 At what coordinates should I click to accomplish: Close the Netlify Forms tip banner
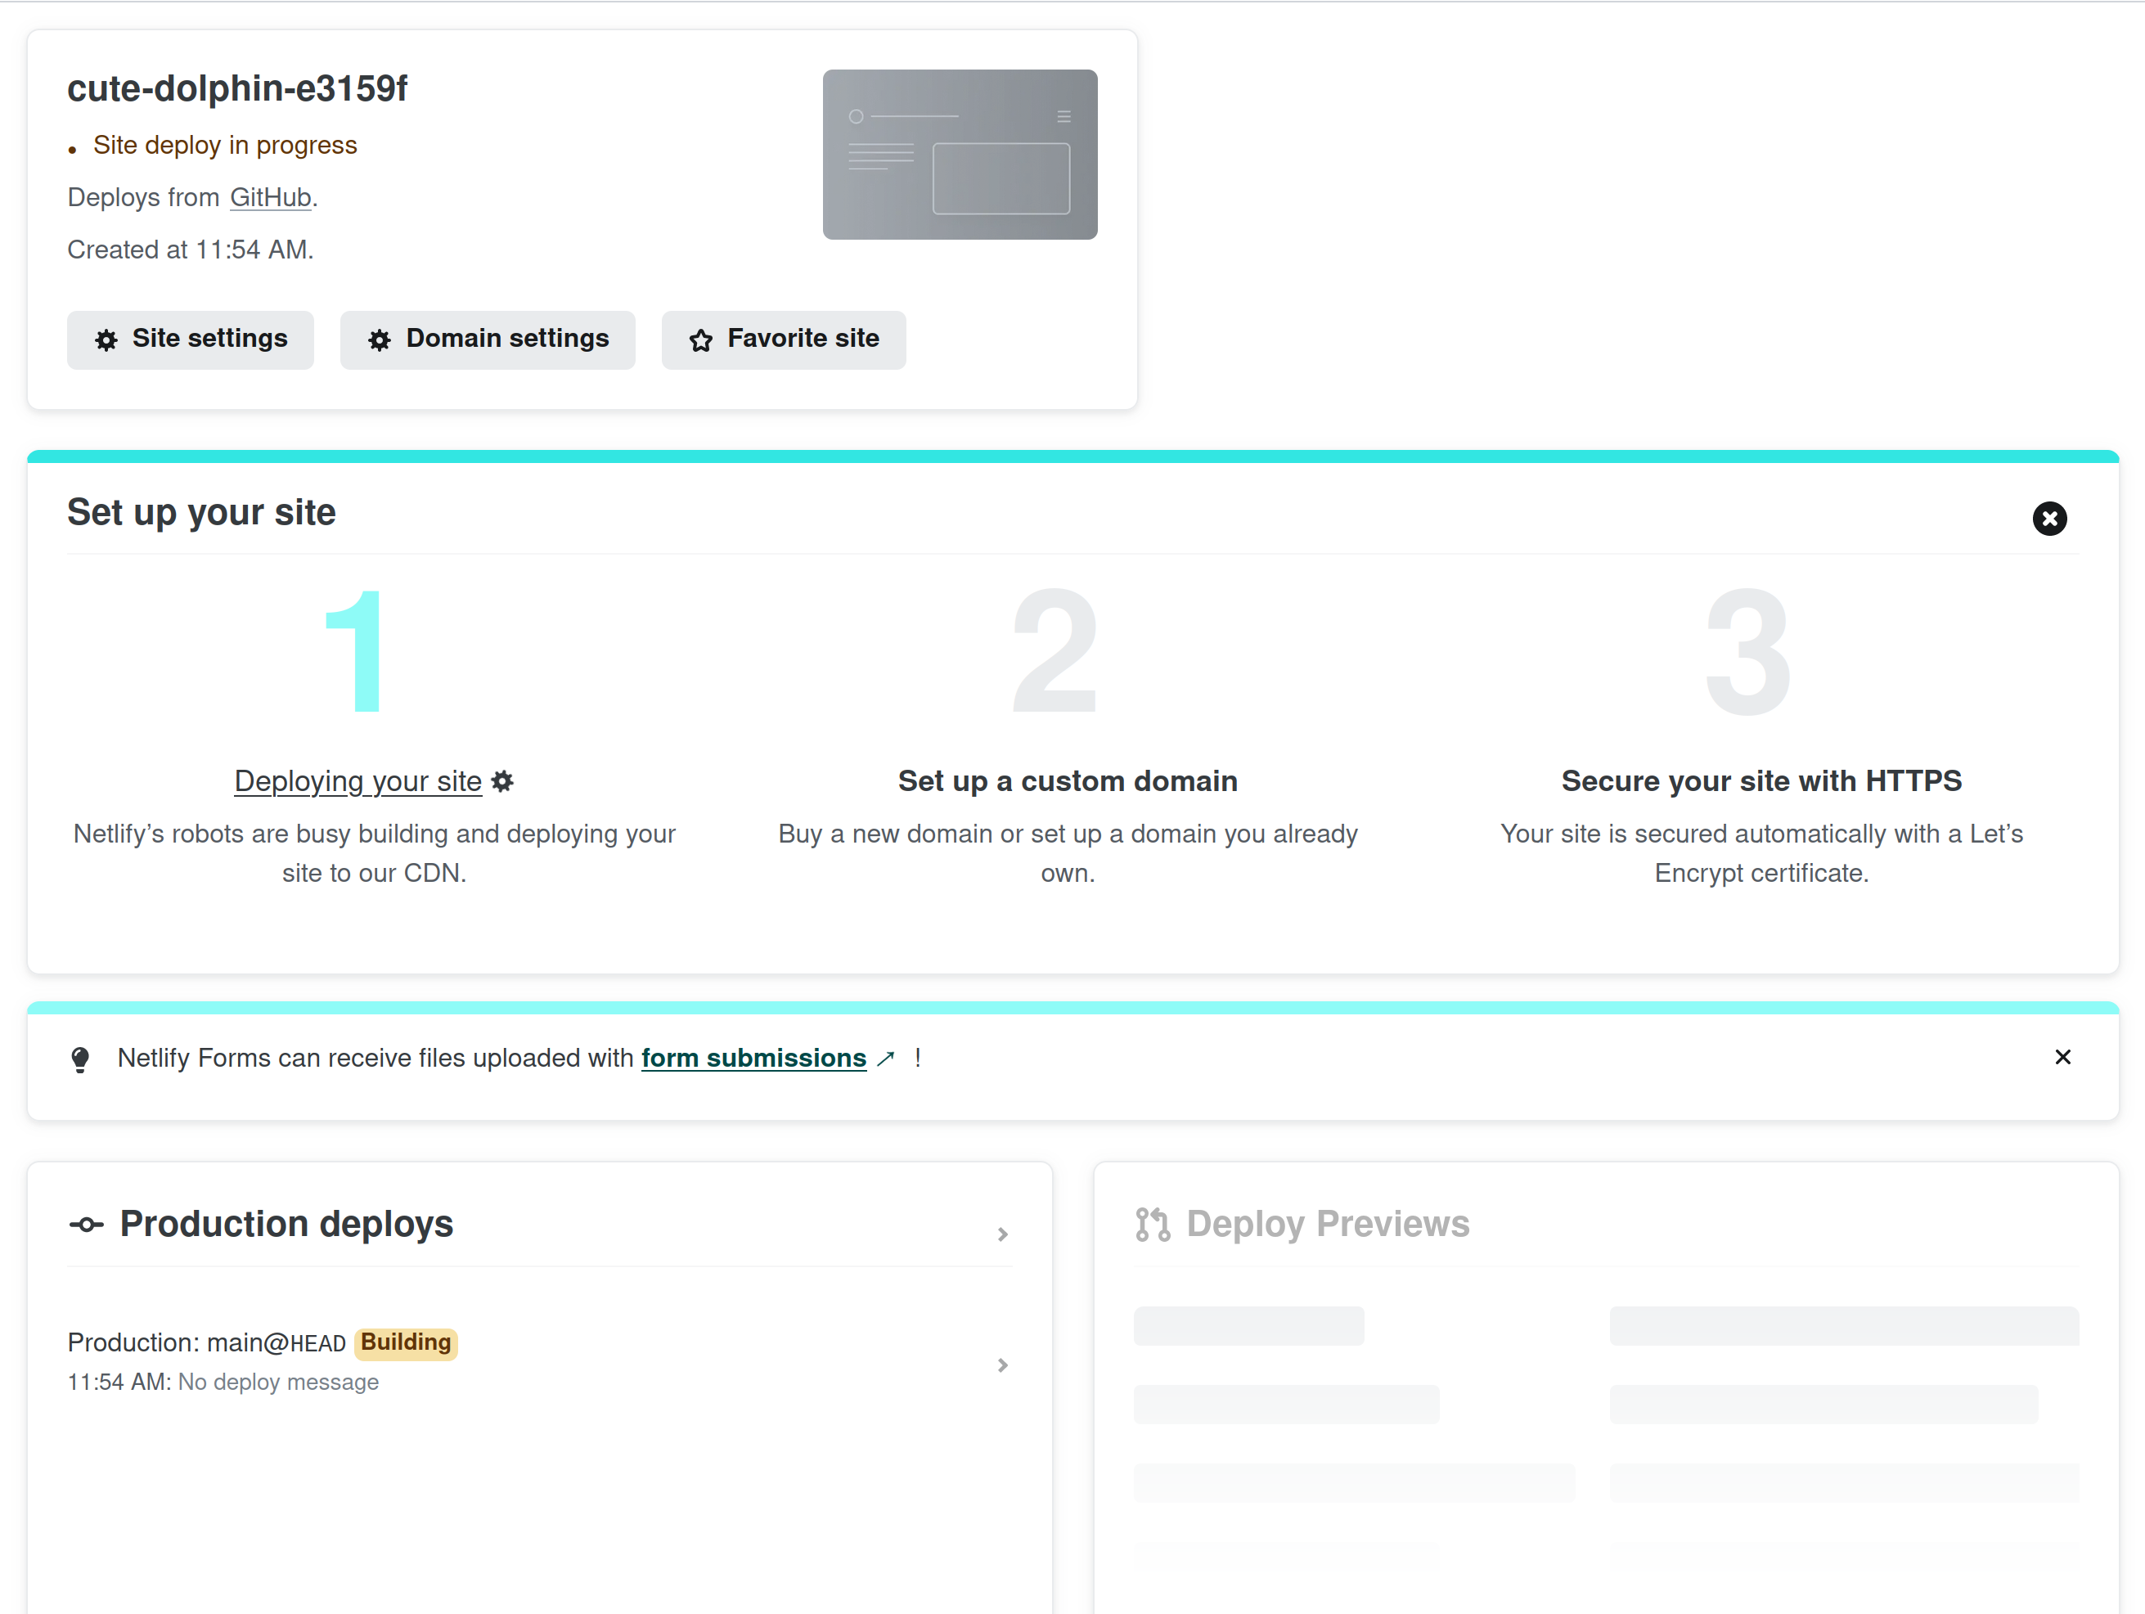(x=2062, y=1057)
